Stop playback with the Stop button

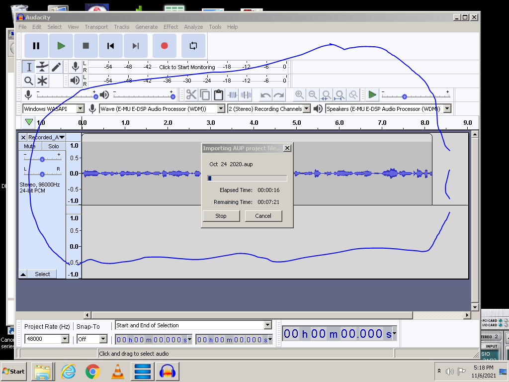pyautogui.click(x=85, y=46)
